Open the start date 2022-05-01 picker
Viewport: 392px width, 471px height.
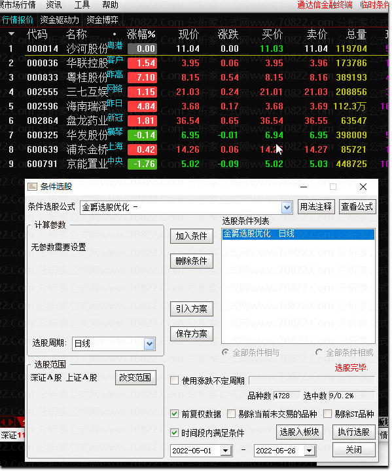pos(225,451)
